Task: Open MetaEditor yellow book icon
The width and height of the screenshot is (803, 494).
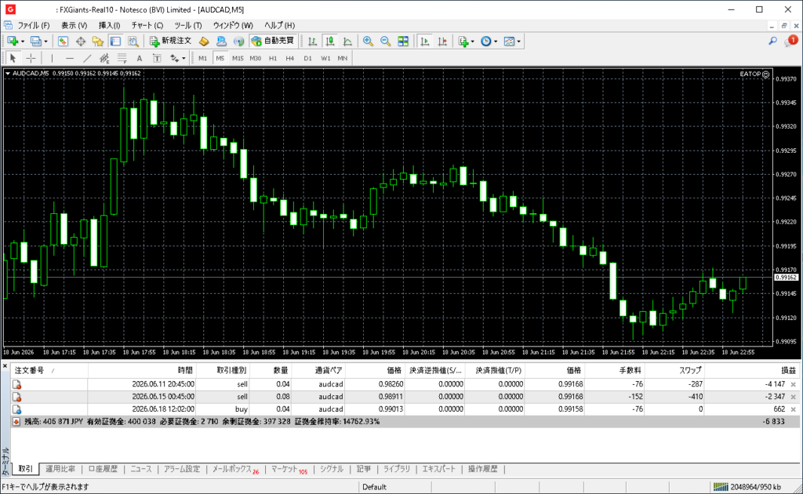Action: 204,42
